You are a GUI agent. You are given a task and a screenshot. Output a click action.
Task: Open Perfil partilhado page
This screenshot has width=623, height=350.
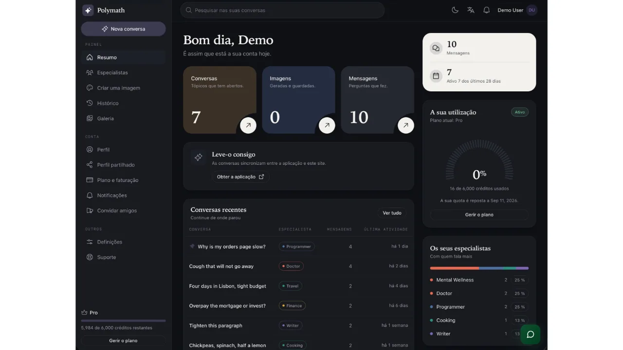coord(123,165)
